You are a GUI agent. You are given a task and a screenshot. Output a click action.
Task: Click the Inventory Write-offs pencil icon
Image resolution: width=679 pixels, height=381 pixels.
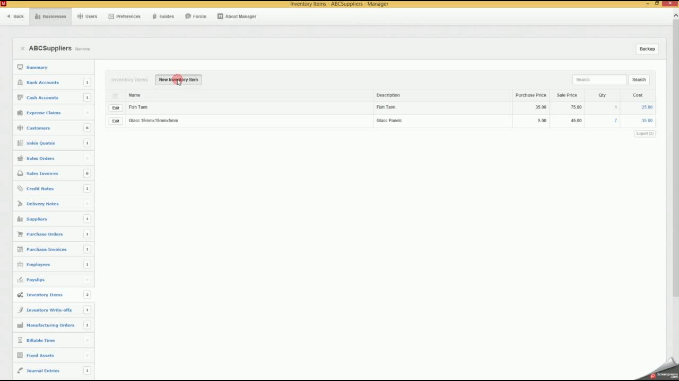tap(20, 310)
